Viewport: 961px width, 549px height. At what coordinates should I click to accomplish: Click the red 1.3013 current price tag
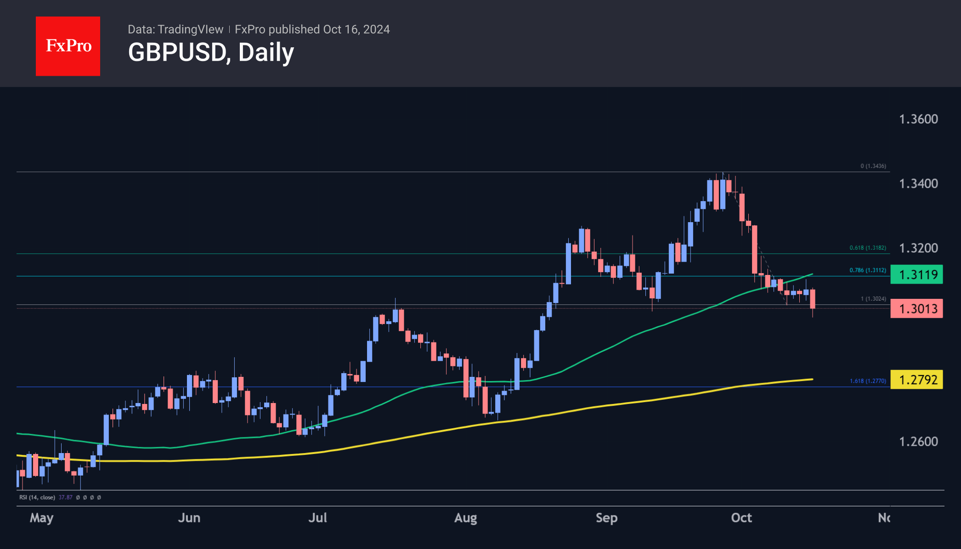[916, 308]
